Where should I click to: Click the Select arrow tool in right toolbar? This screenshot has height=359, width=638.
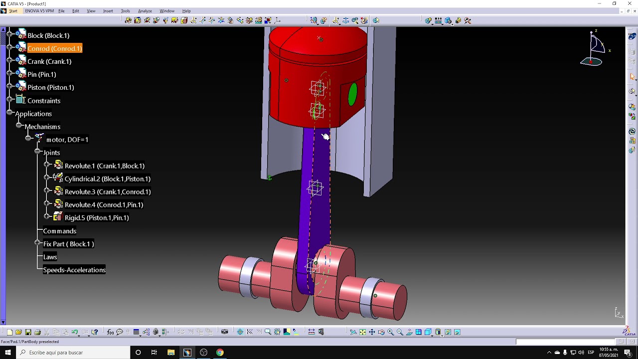(632, 76)
